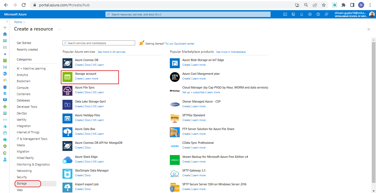The image size is (376, 193).
Task: Click See more in Marketplace
Action: click(x=231, y=52)
